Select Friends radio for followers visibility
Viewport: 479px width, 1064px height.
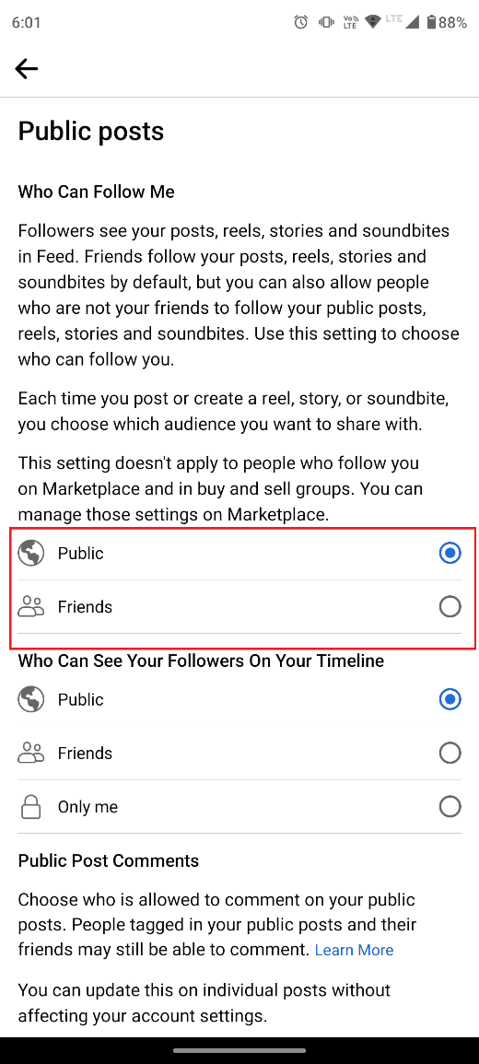pos(450,754)
